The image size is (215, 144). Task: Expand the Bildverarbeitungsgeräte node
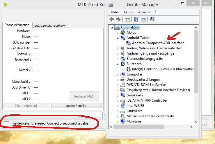pyautogui.click(x=118, y=59)
